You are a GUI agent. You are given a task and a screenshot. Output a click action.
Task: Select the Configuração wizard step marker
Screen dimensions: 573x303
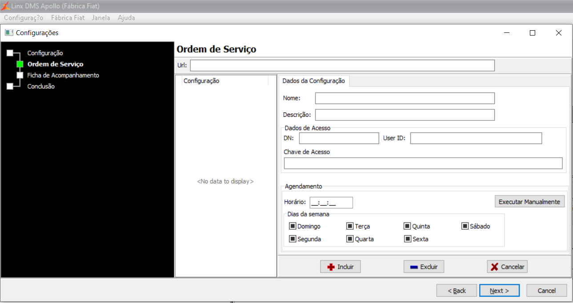tap(10, 53)
